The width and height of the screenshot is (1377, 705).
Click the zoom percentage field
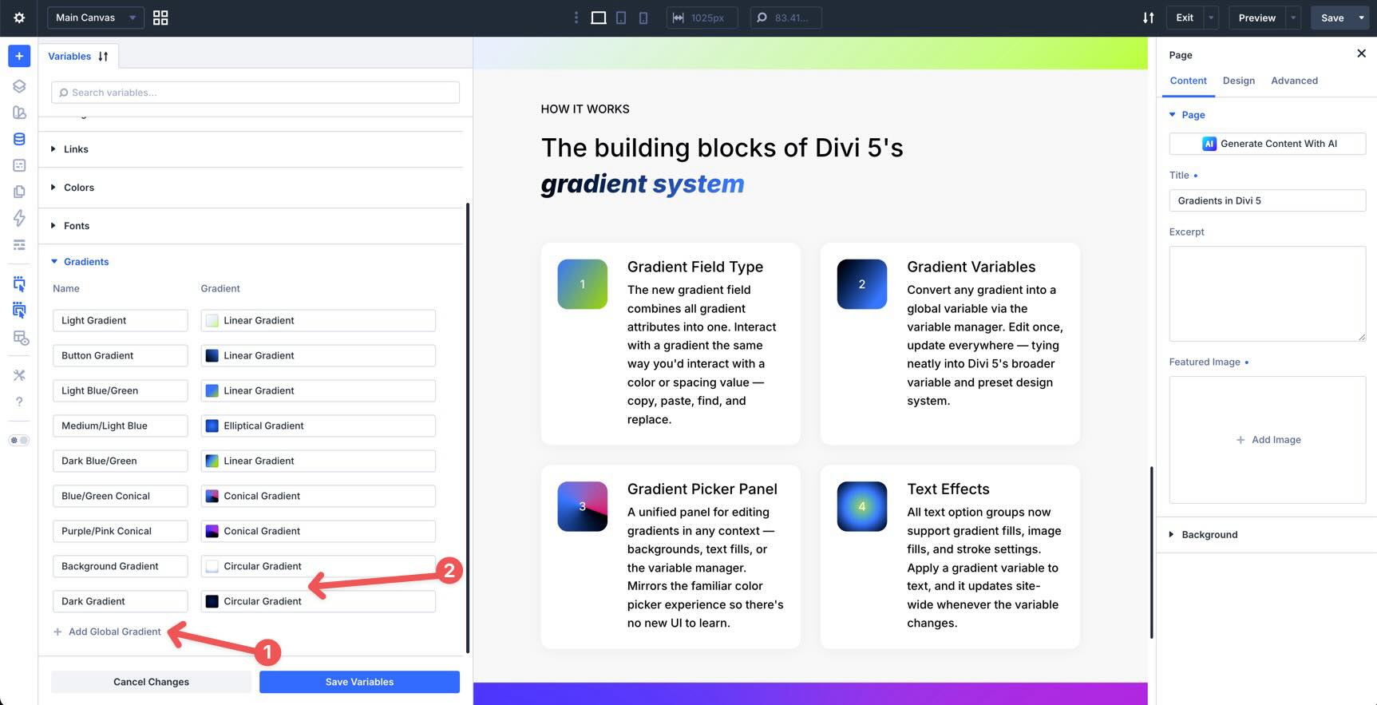pos(785,18)
